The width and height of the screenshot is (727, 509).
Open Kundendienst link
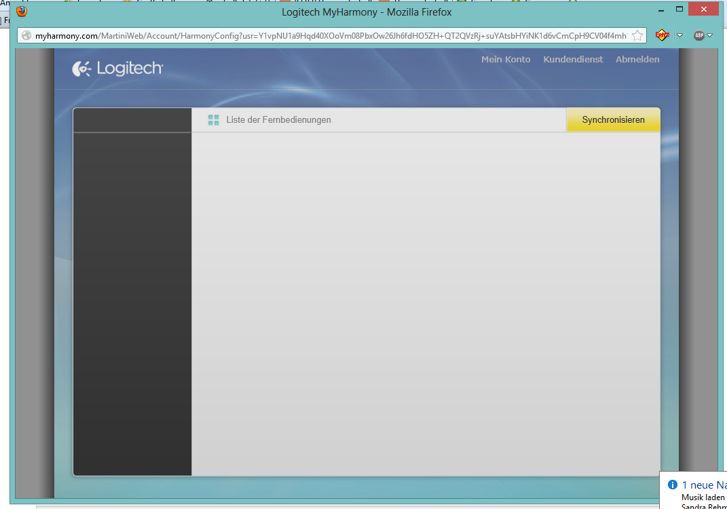tap(573, 59)
